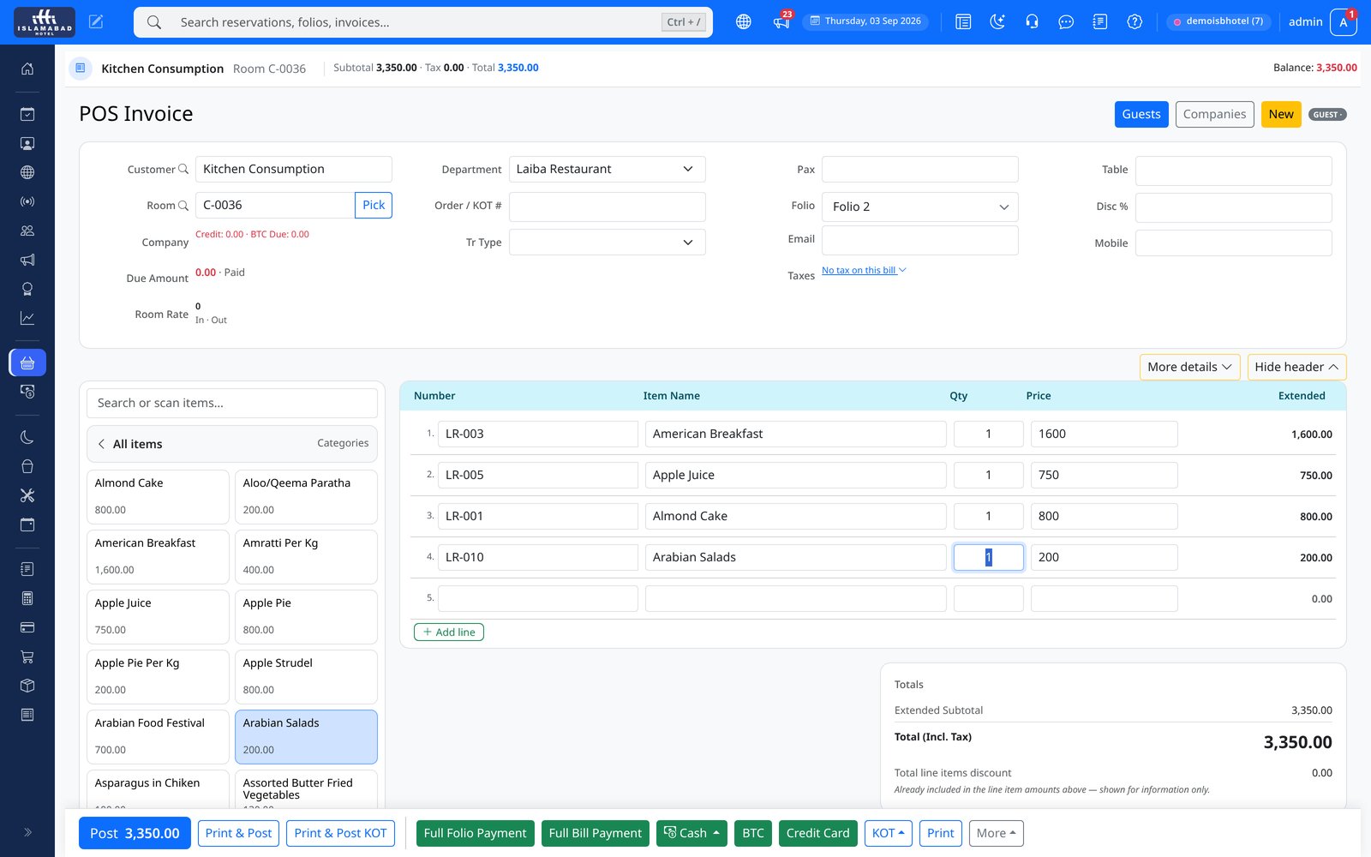Image resolution: width=1371 pixels, height=857 pixels.
Task: Click No tax on this bill link
Action: click(x=863, y=270)
